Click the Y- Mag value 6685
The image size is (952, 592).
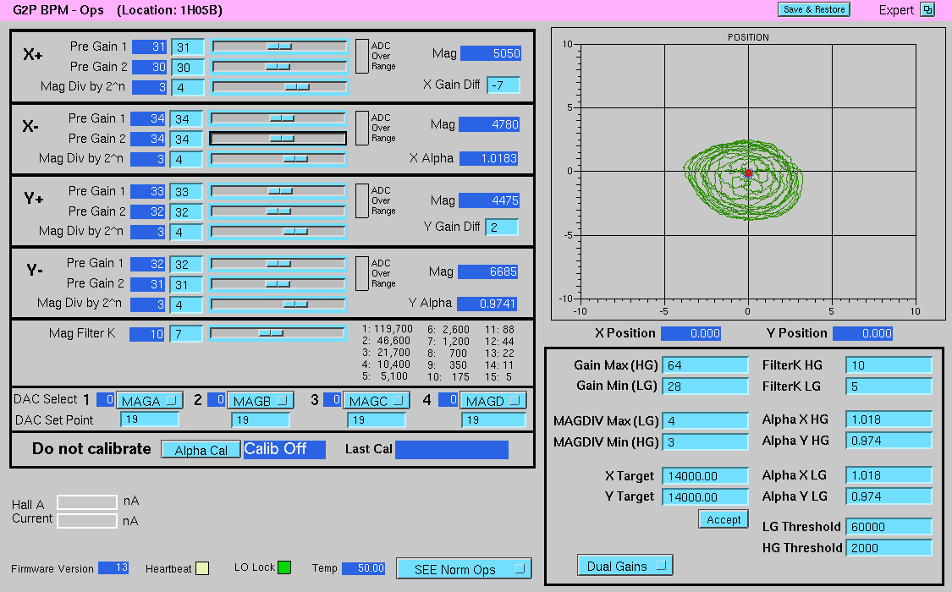[x=487, y=271]
